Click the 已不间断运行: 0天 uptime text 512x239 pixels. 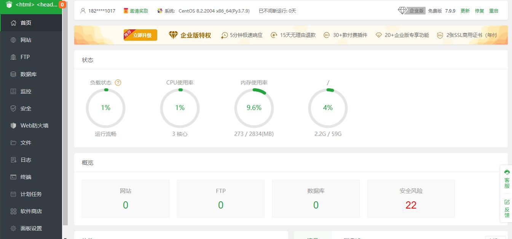tap(278, 11)
